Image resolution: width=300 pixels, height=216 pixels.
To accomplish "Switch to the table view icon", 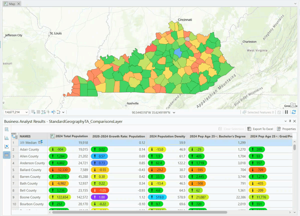I will [x=7, y=155].
